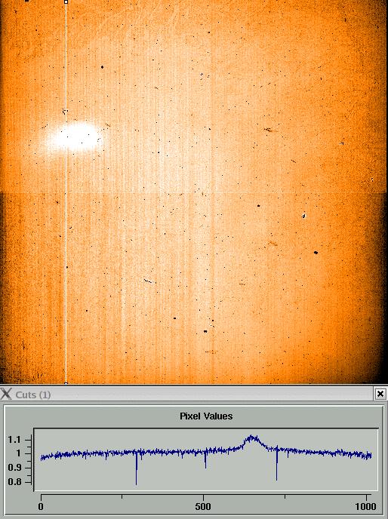Click the x-axis label 1000

point(366,506)
